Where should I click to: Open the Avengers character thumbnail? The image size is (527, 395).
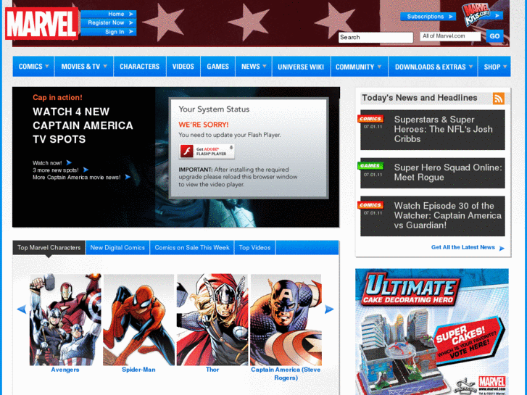point(65,320)
